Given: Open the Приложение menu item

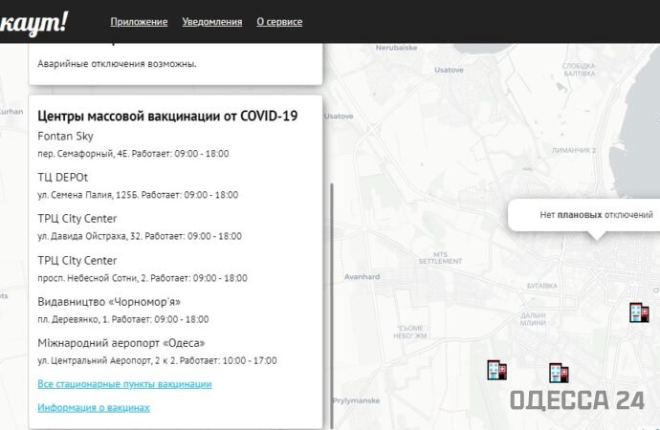Looking at the screenshot, I should [x=139, y=22].
